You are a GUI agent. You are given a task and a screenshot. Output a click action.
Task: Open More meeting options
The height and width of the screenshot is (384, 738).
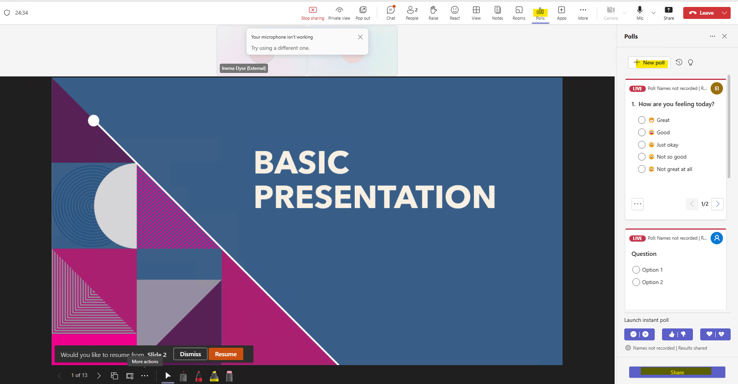[583, 13]
